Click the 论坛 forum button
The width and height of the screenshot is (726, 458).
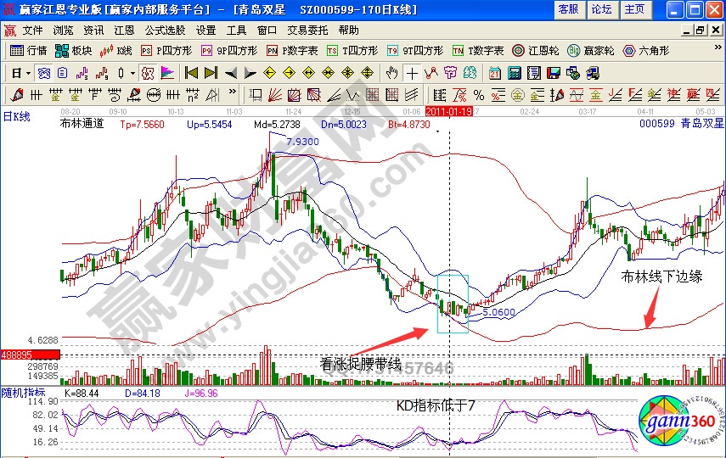601,9
